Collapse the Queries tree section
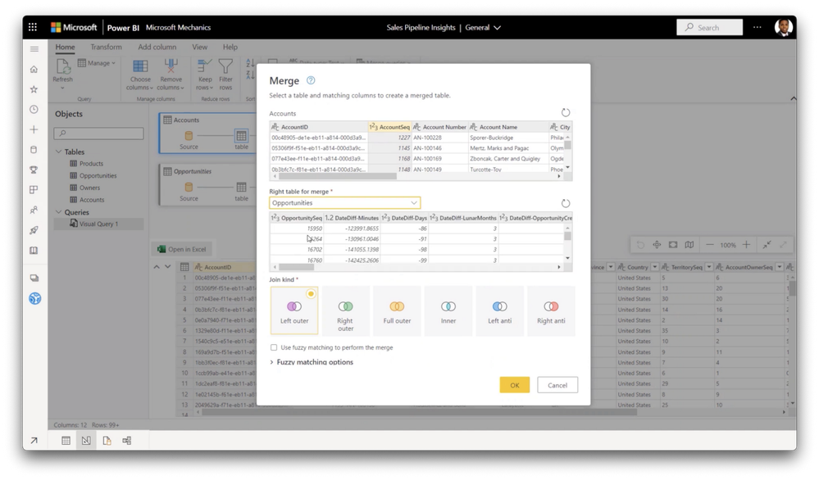This screenshot has height=480, width=819. (x=58, y=212)
